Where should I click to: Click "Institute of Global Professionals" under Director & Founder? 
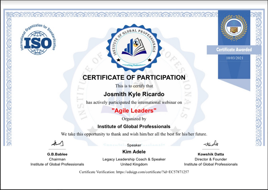pyautogui.click(x=211, y=164)
